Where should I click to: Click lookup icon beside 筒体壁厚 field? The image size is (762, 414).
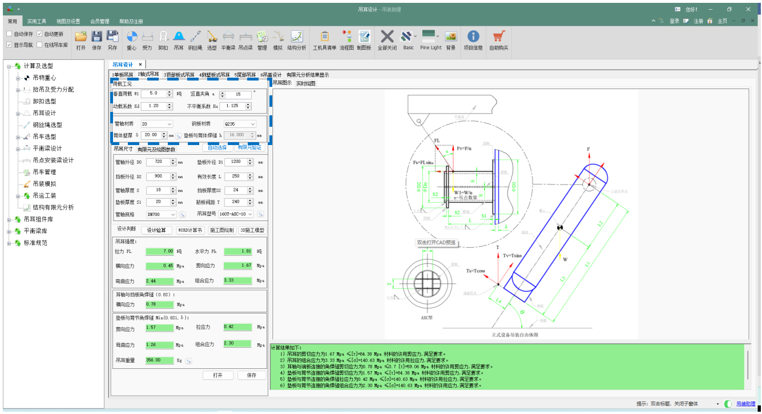coord(178,135)
